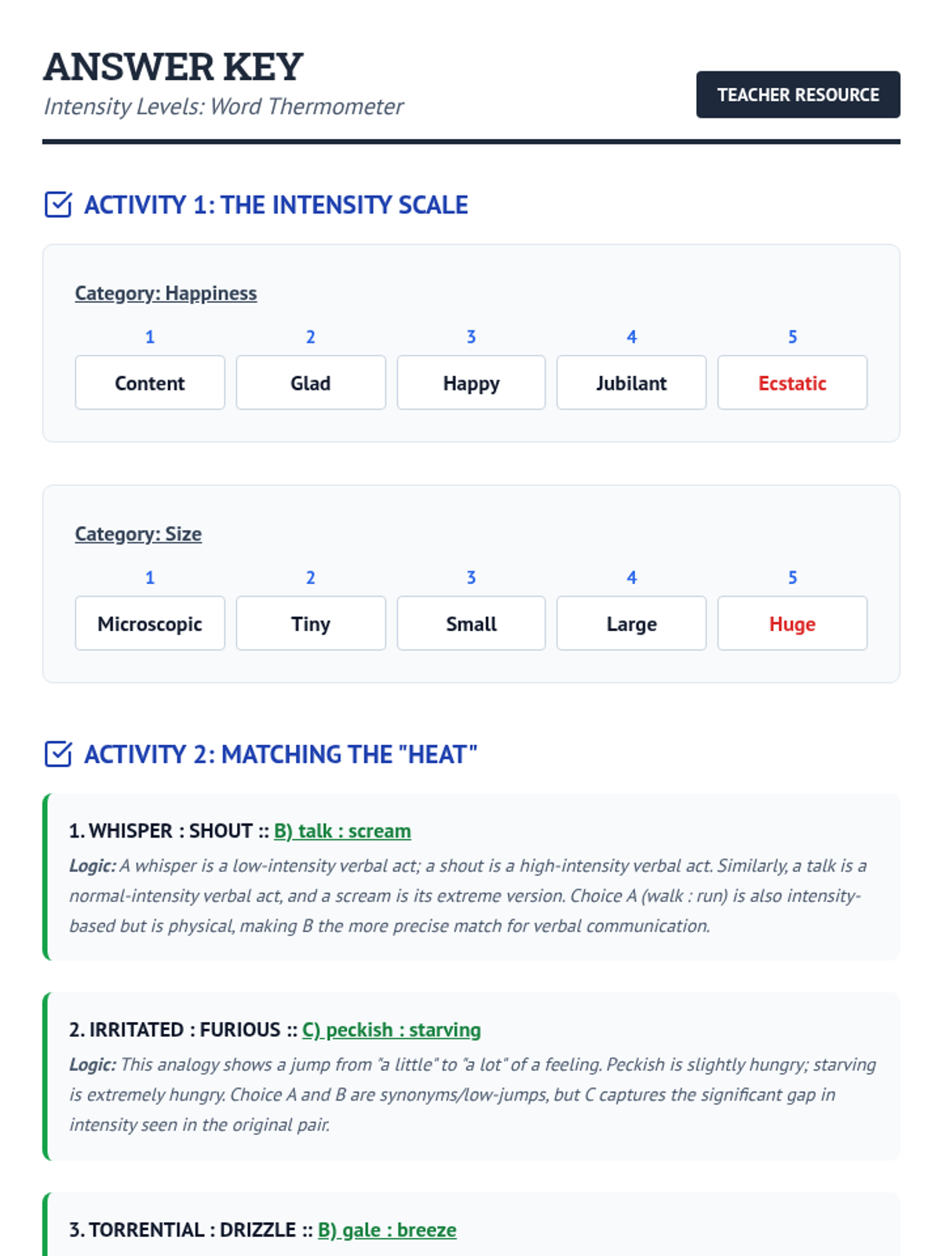Select the red Ecstatic word box

[x=792, y=383]
